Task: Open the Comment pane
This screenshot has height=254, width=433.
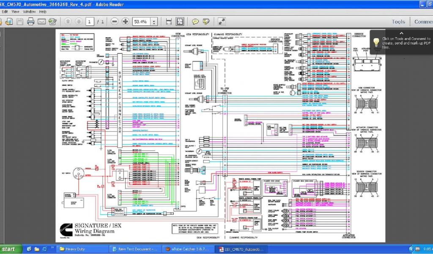Action: pyautogui.click(x=423, y=22)
